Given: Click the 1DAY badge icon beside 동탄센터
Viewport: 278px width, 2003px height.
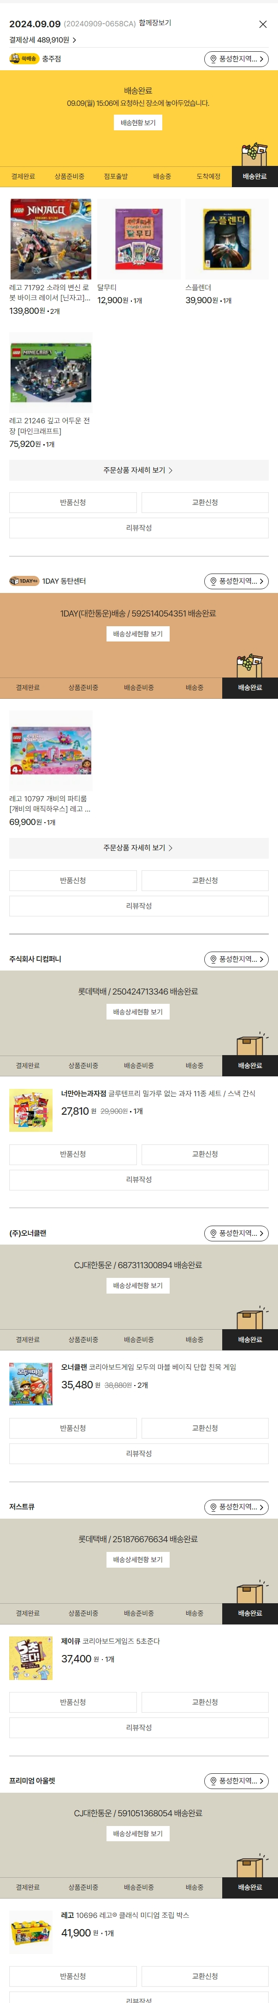Looking at the screenshot, I should pyautogui.click(x=24, y=581).
